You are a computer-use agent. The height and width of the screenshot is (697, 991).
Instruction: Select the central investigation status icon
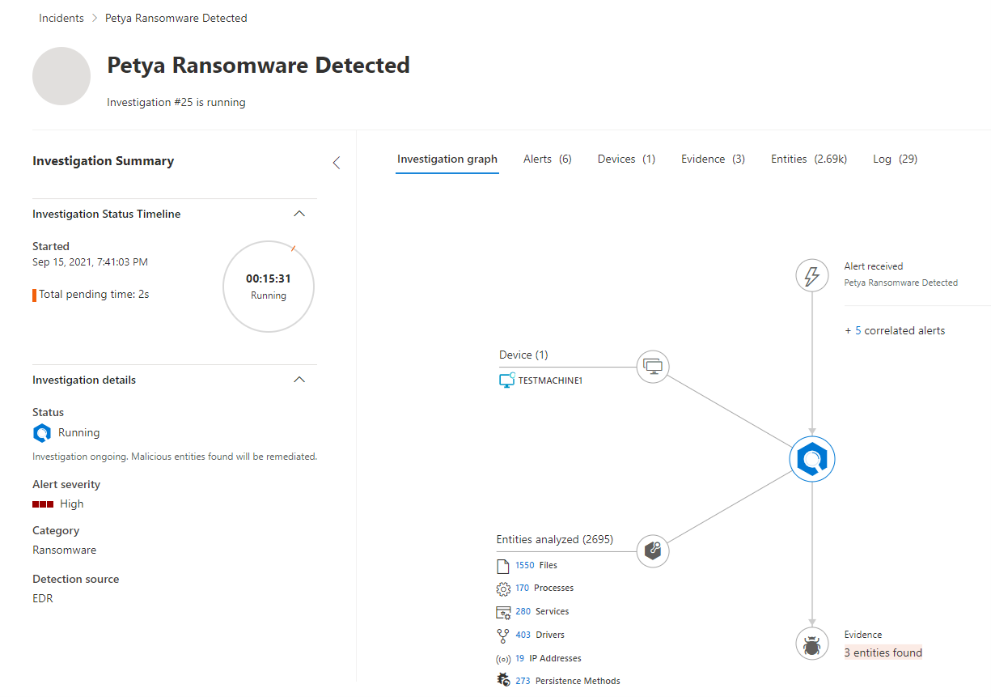point(811,458)
